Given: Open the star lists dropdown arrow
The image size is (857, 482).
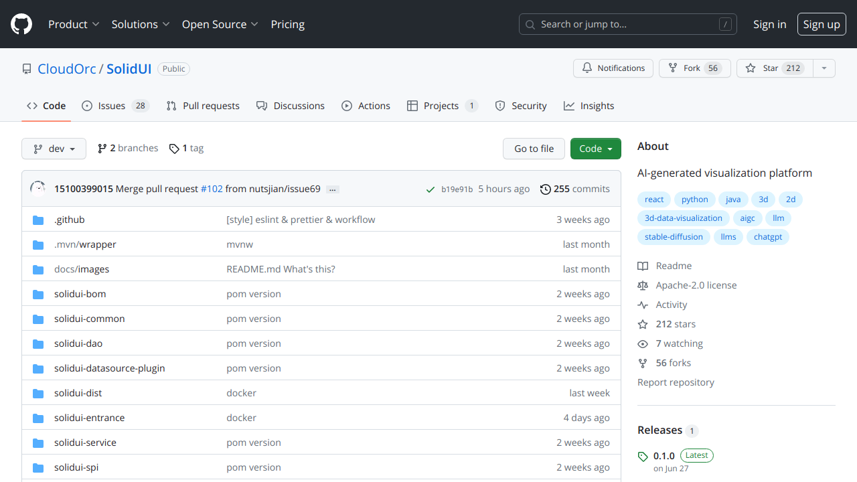Looking at the screenshot, I should pos(824,68).
